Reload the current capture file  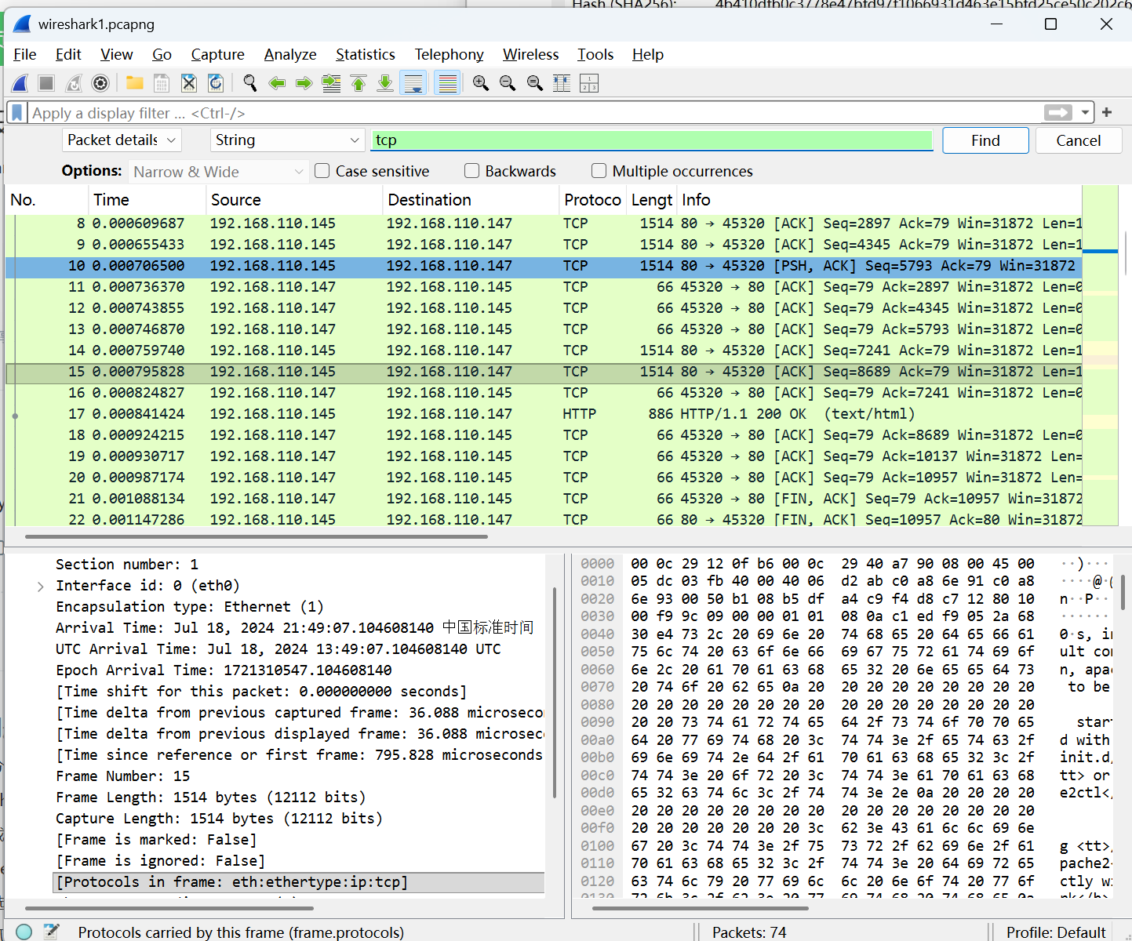216,83
